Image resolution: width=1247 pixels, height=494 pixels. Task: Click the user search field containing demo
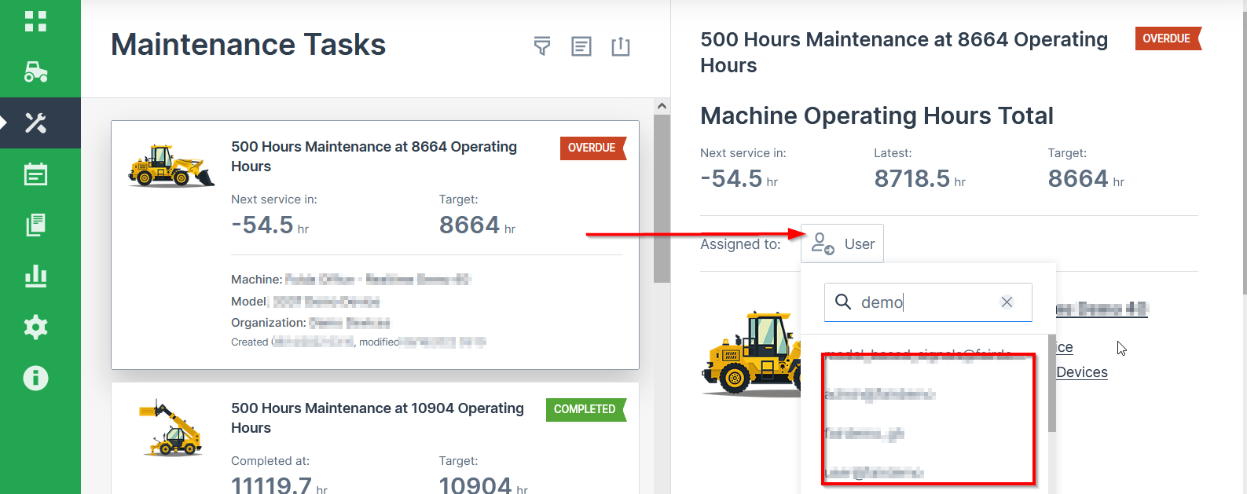tap(919, 302)
